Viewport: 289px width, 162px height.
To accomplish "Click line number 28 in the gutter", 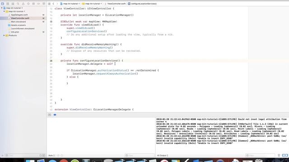I will [51, 61].
